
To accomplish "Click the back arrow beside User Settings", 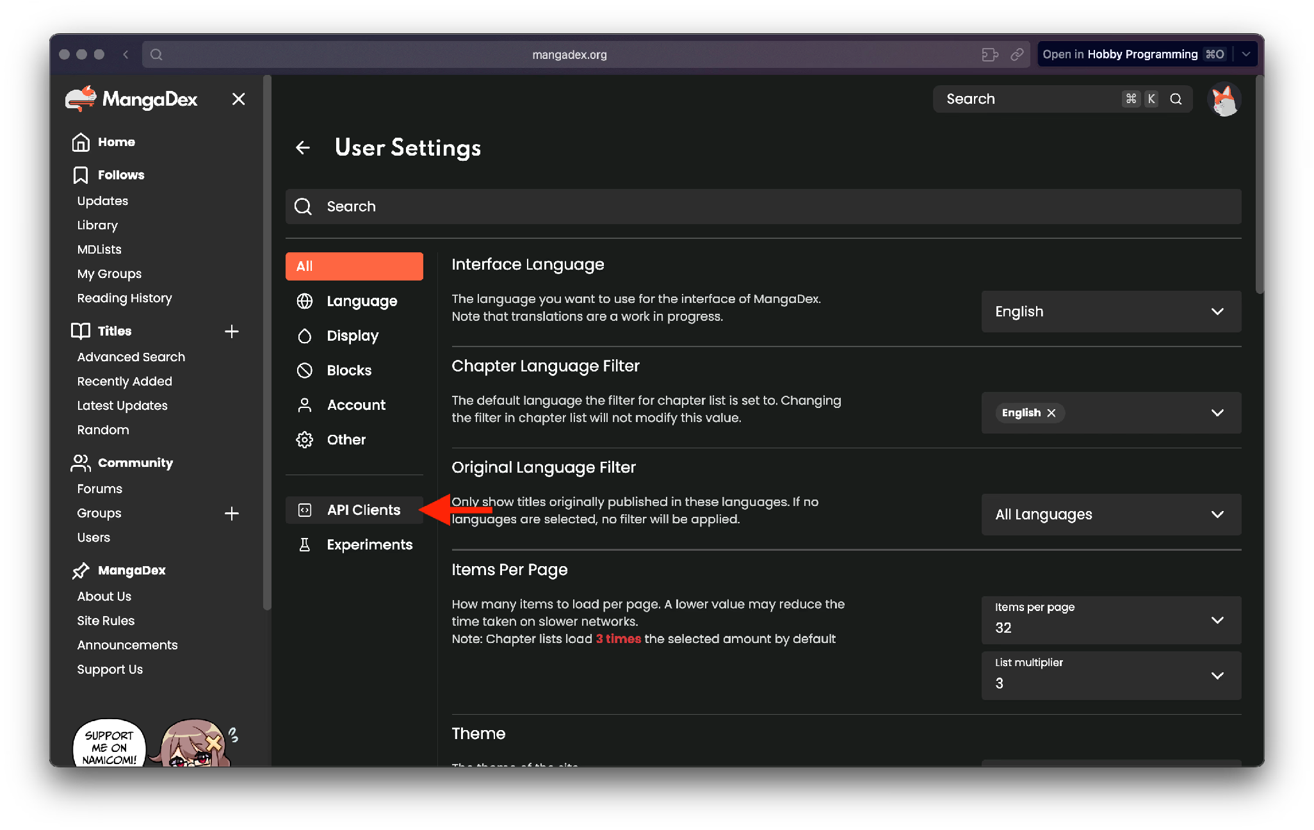I will (303, 148).
